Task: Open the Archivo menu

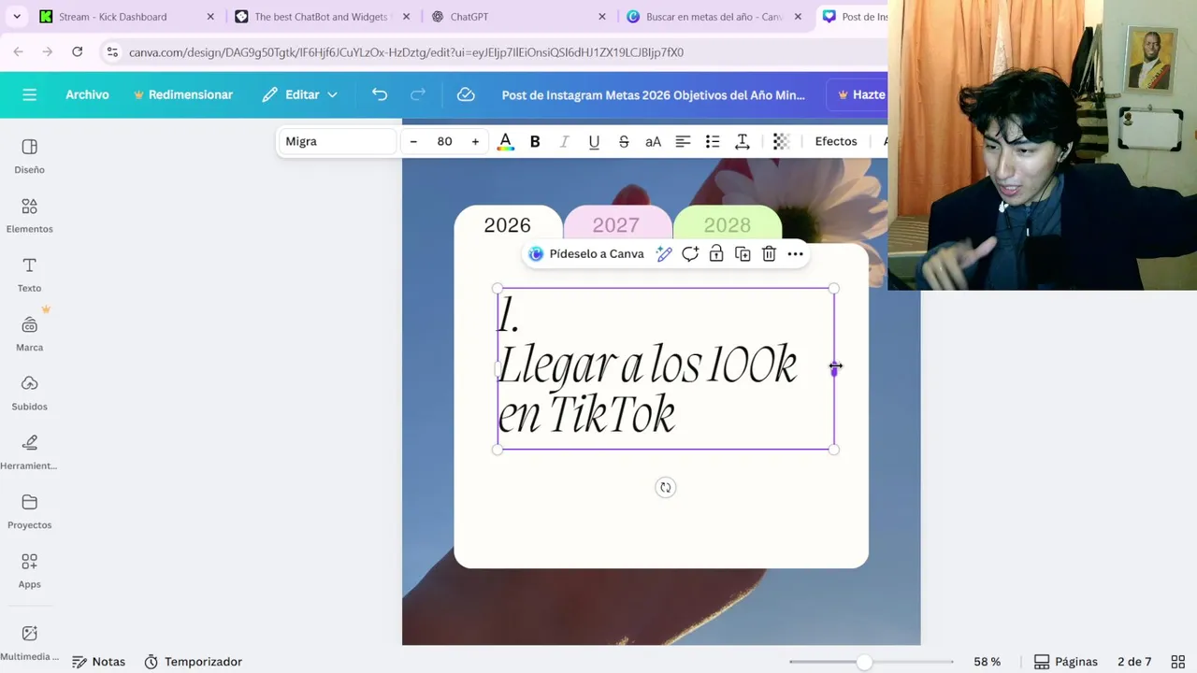Action: 87,94
